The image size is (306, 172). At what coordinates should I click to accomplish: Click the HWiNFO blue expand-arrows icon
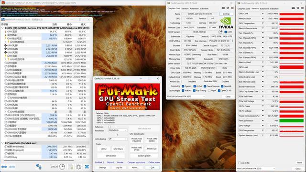click(4, 167)
